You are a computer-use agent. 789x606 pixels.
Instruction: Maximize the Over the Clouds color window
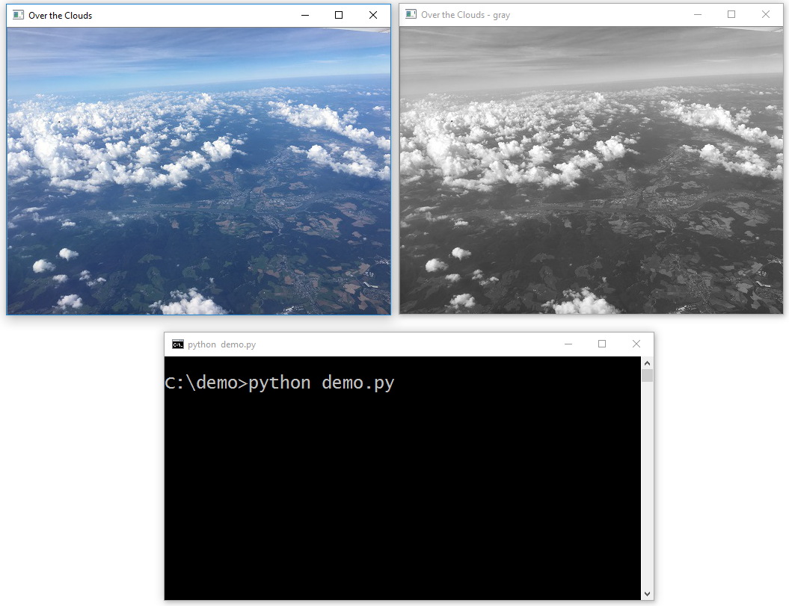(x=339, y=14)
